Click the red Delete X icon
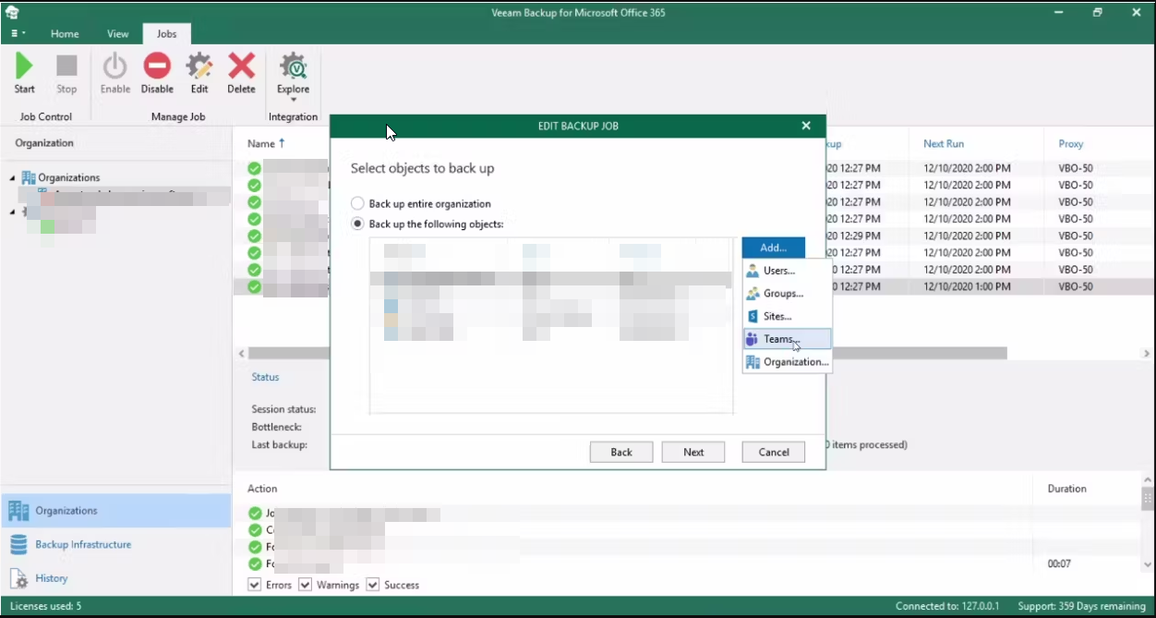This screenshot has width=1156, height=618. point(241,67)
